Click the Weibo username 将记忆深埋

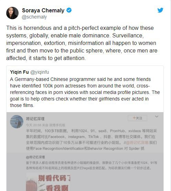tap(35, 119)
